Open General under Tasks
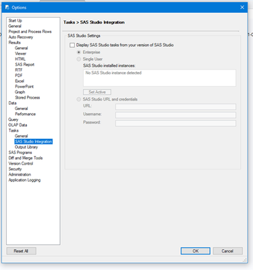Image resolution: width=253 pixels, height=270 pixels. (x=22, y=136)
